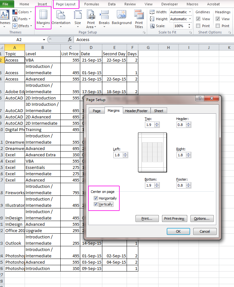This screenshot has width=234, height=287.
Task: Open the Sheet Options dialog launcher
Action: (230, 33)
